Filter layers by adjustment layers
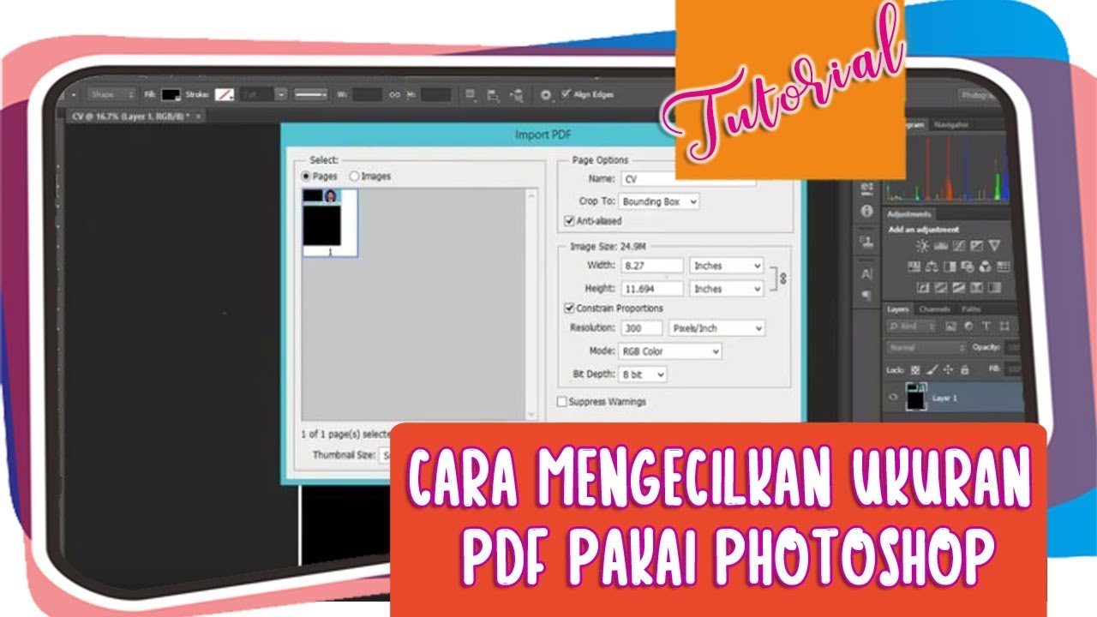1097x617 pixels. coord(968,326)
